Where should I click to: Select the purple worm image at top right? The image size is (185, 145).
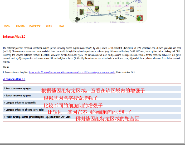[x=138, y=1]
